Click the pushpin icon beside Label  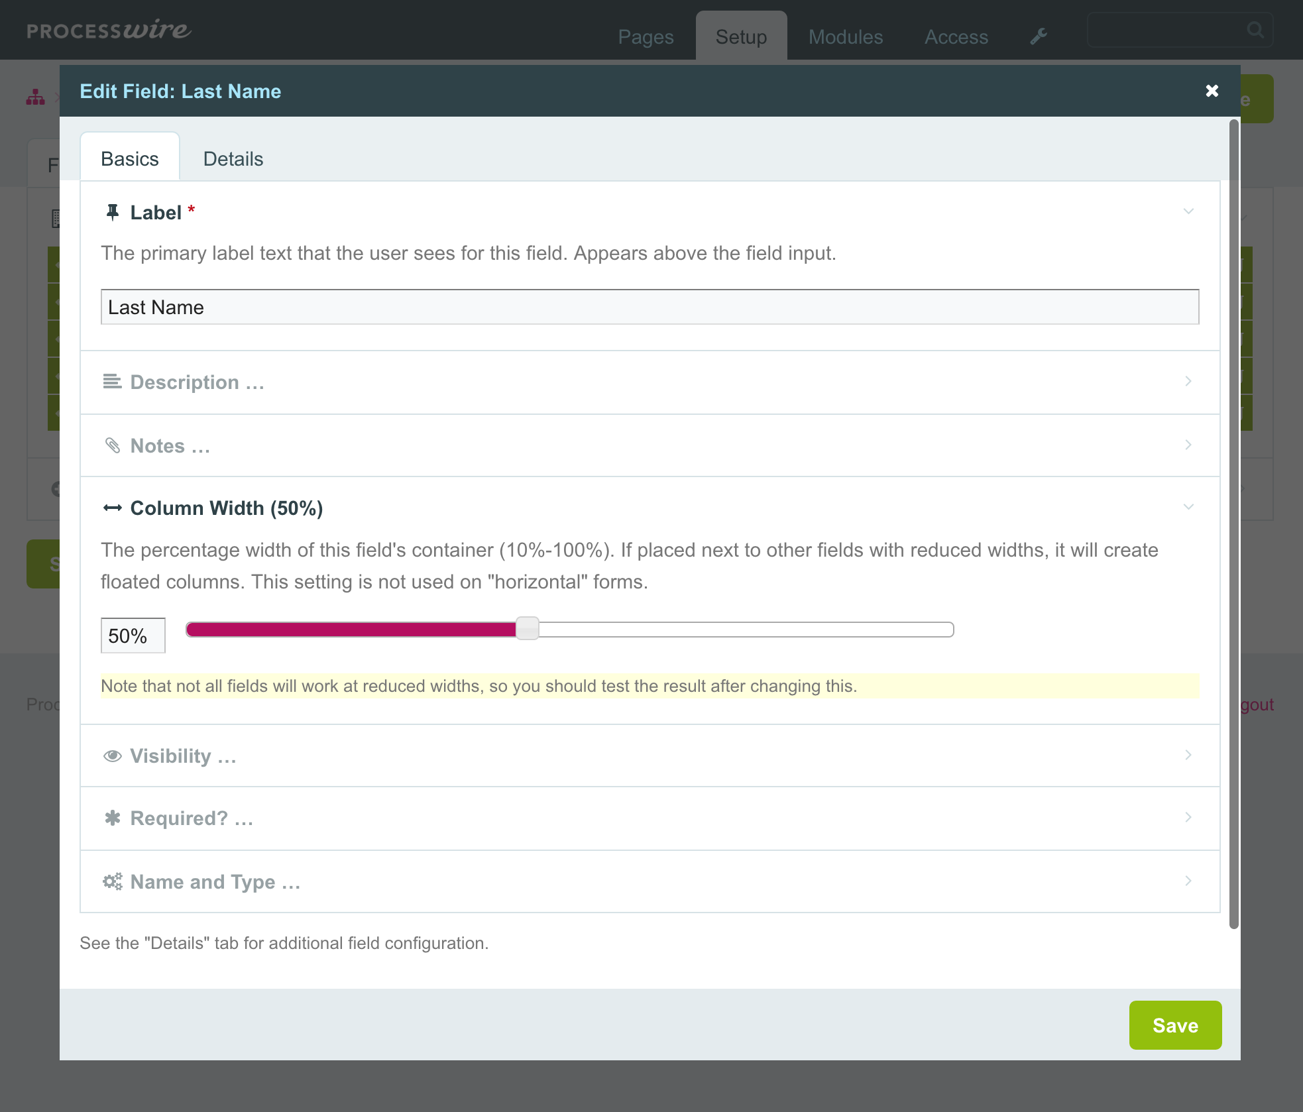tap(113, 212)
